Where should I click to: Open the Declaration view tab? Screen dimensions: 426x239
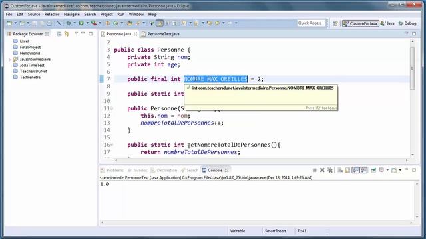click(x=164, y=170)
